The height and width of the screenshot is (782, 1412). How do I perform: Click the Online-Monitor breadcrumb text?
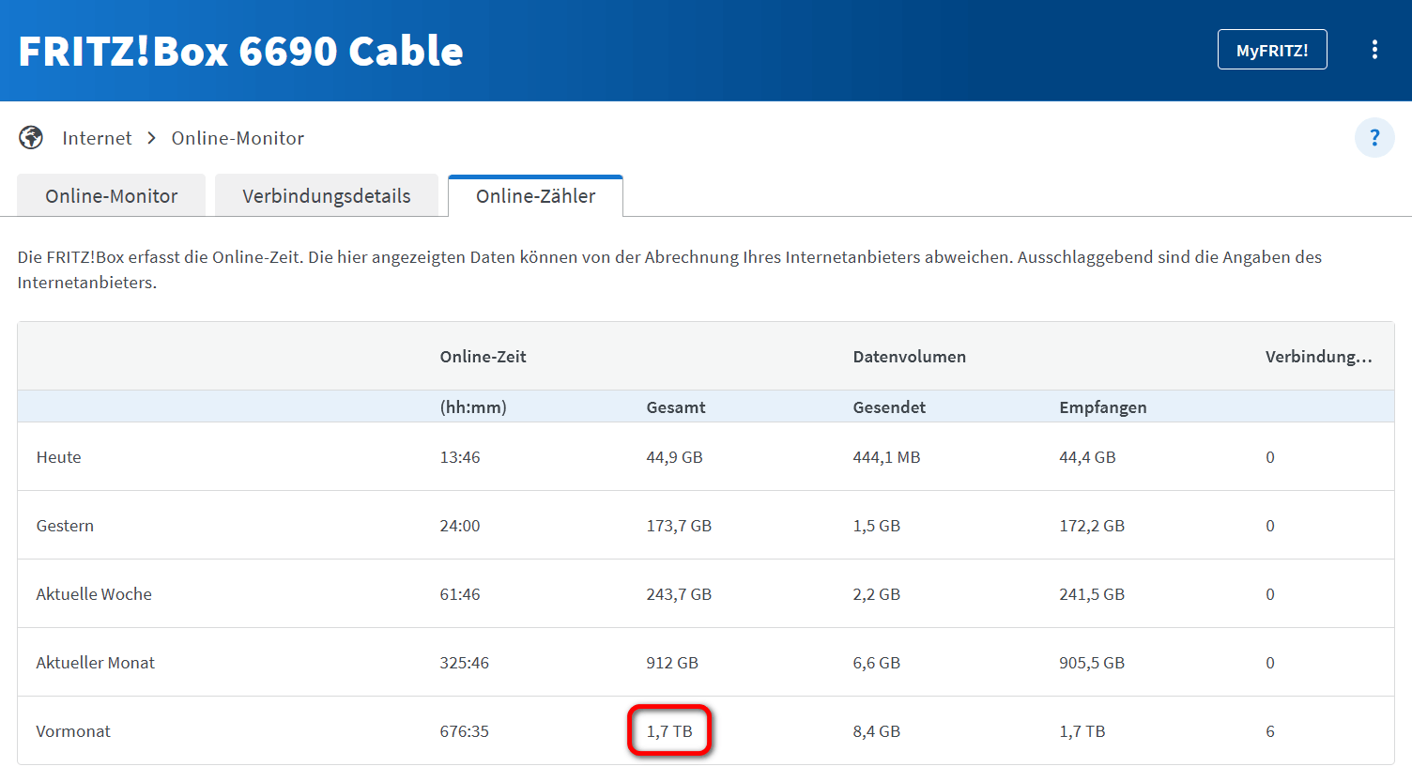tap(238, 138)
